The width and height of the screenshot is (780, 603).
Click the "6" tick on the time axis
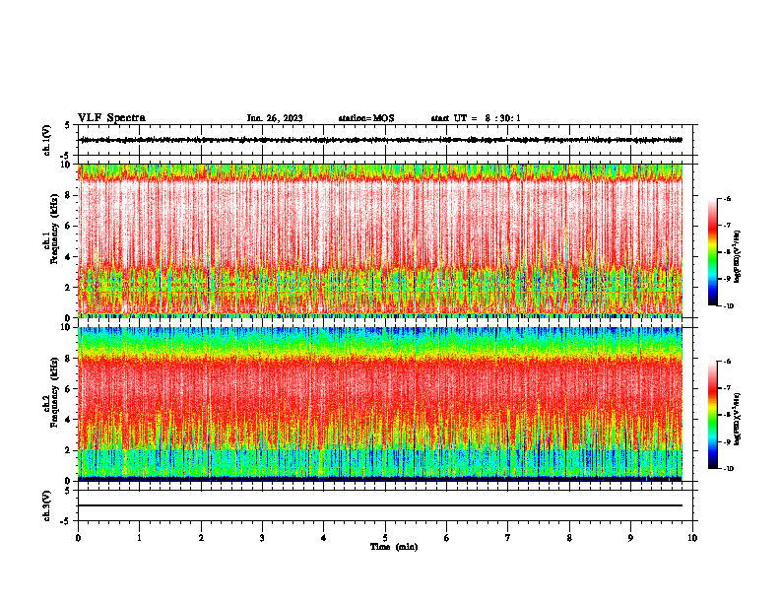tap(447, 538)
